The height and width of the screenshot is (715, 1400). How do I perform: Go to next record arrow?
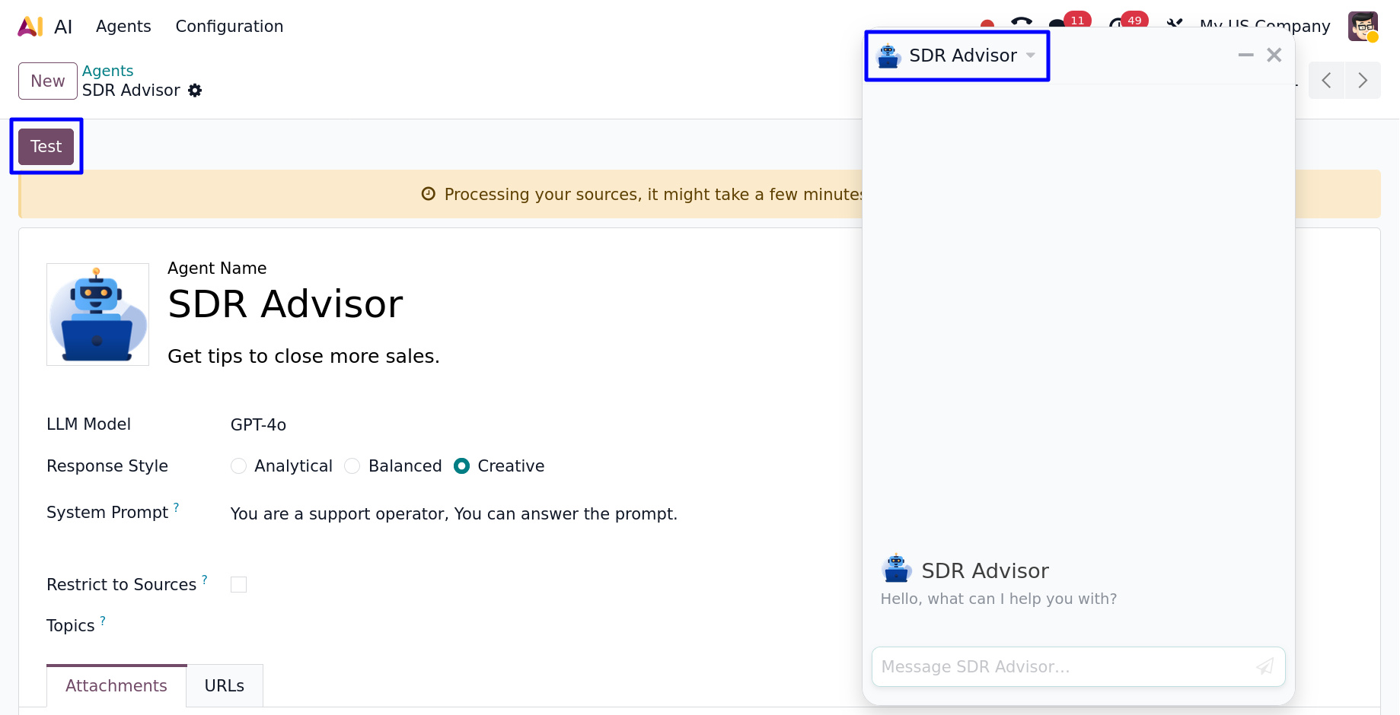tap(1363, 81)
